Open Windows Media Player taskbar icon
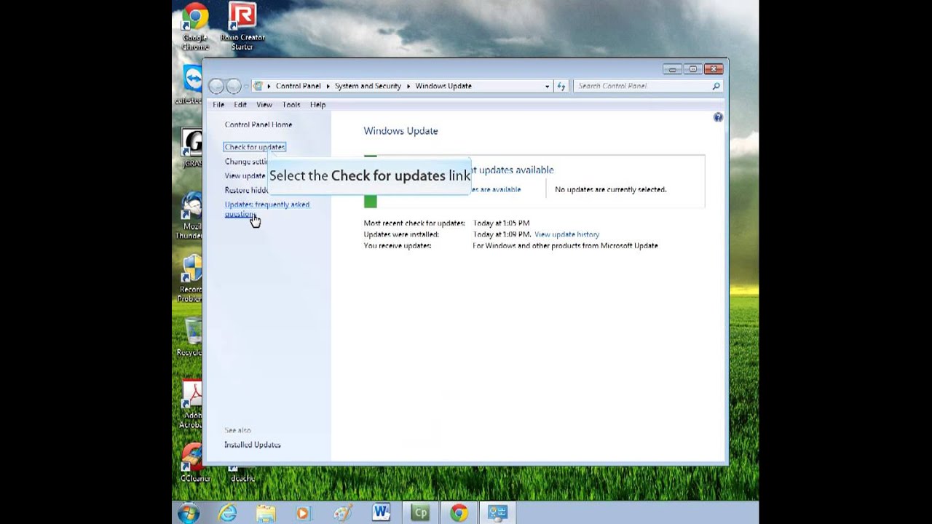932x524 pixels. tap(304, 513)
